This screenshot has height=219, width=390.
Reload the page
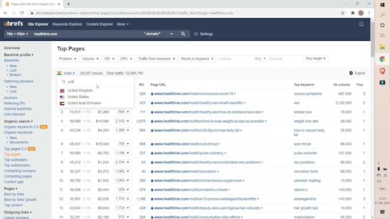22,13
